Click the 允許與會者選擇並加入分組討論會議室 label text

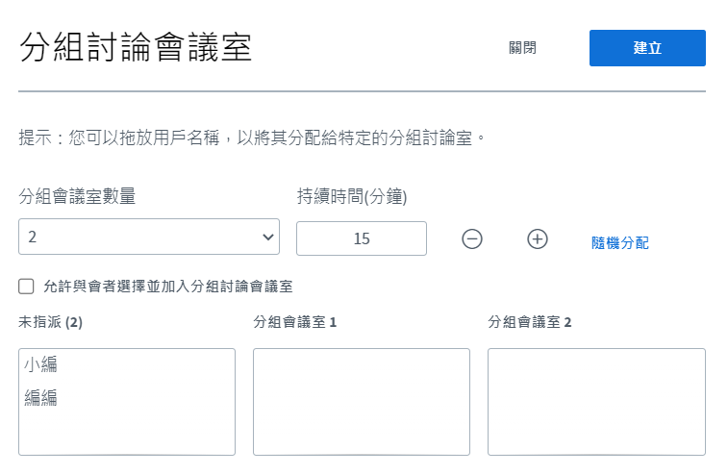(168, 287)
